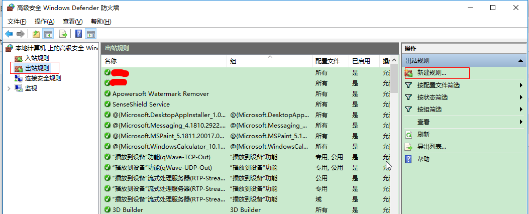Click green check icon of Apowersoft Watermark Remover
This screenshot has width=529, height=214.
[108, 94]
